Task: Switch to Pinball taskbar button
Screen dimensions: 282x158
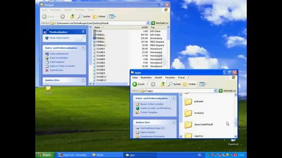Action: [x=106, y=155]
